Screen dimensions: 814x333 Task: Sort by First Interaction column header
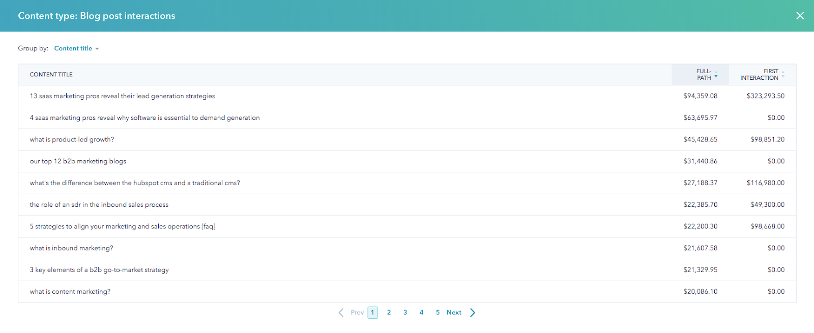point(761,75)
